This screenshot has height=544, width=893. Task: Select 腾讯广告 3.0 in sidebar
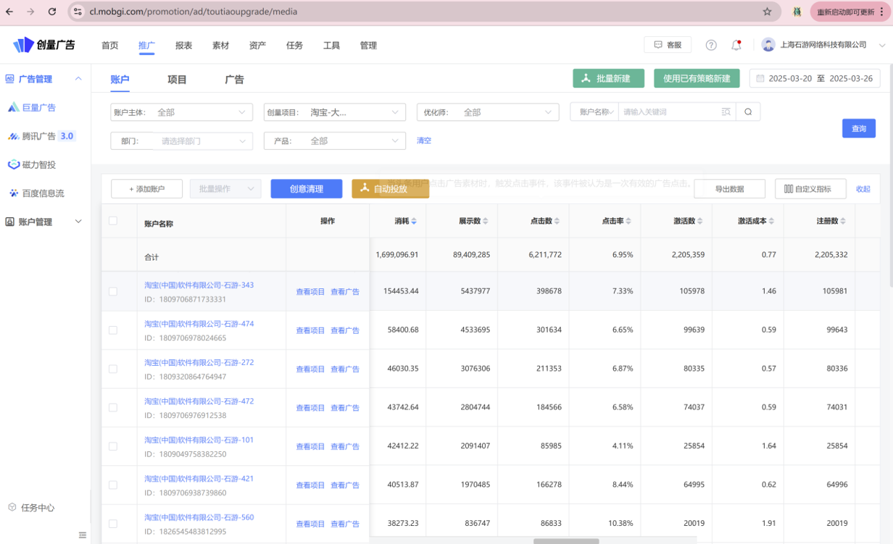pos(41,136)
